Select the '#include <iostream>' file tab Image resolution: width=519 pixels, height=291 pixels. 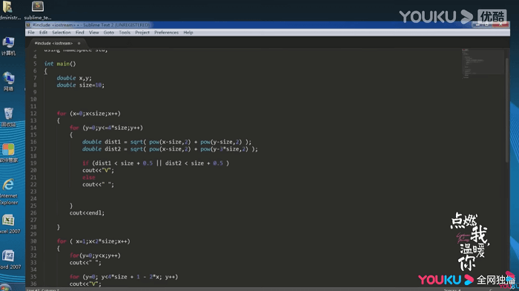(53, 43)
